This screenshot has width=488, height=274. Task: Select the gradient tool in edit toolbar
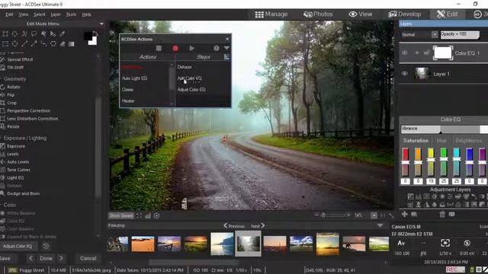[72, 44]
